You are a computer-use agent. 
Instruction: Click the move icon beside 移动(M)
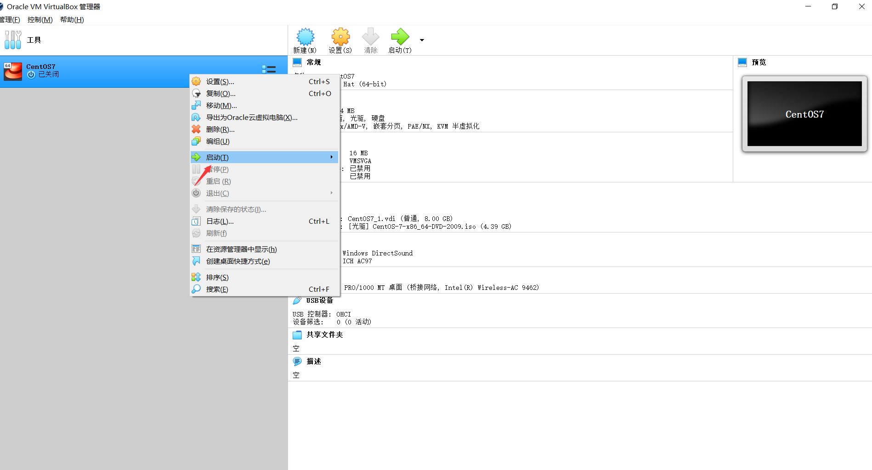(196, 105)
